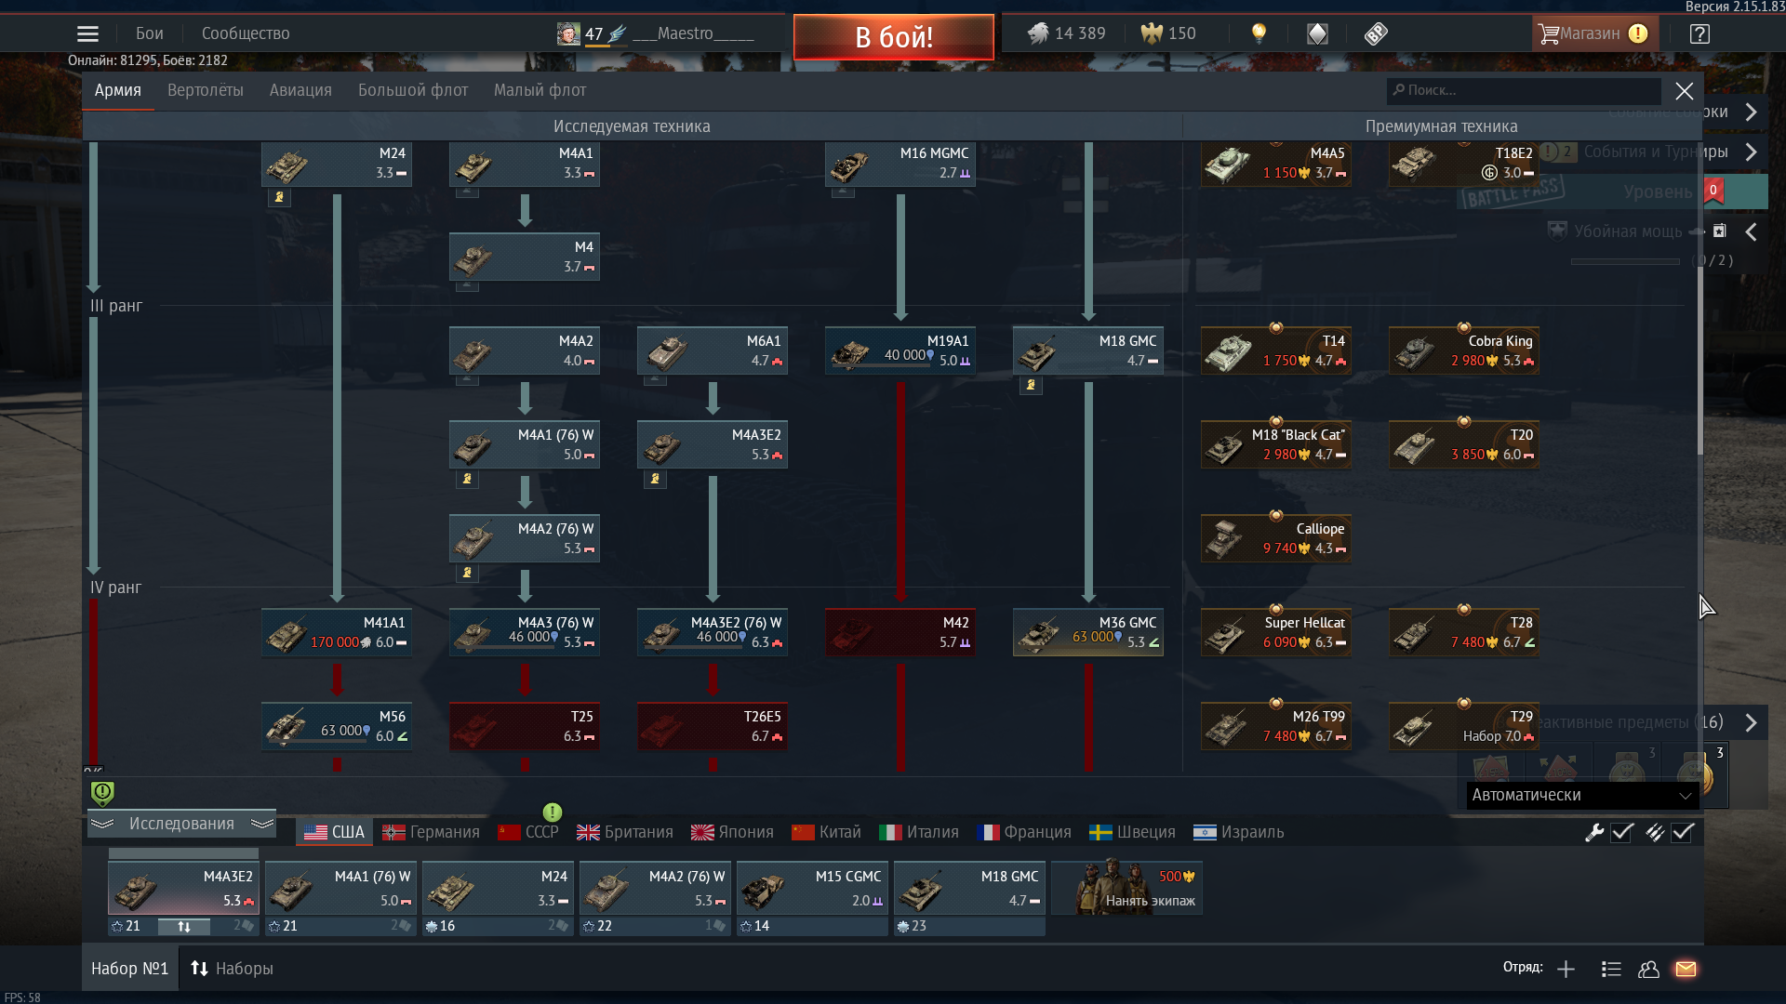Click the shop cart icon
The height and width of the screenshot is (1004, 1786).
(1548, 33)
